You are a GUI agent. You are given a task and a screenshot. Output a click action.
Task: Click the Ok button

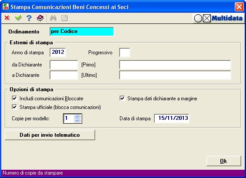[223, 161]
